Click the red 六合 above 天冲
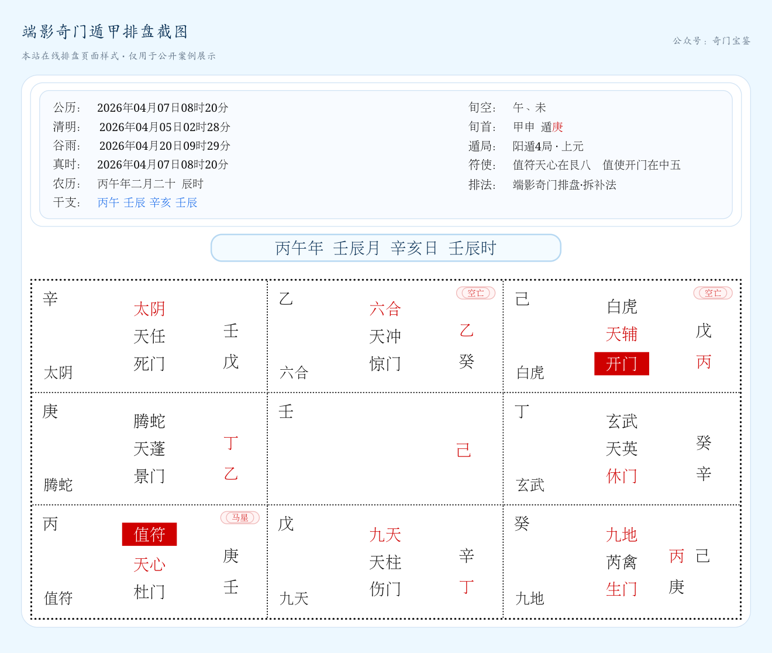Image resolution: width=772 pixels, height=653 pixels. point(385,309)
